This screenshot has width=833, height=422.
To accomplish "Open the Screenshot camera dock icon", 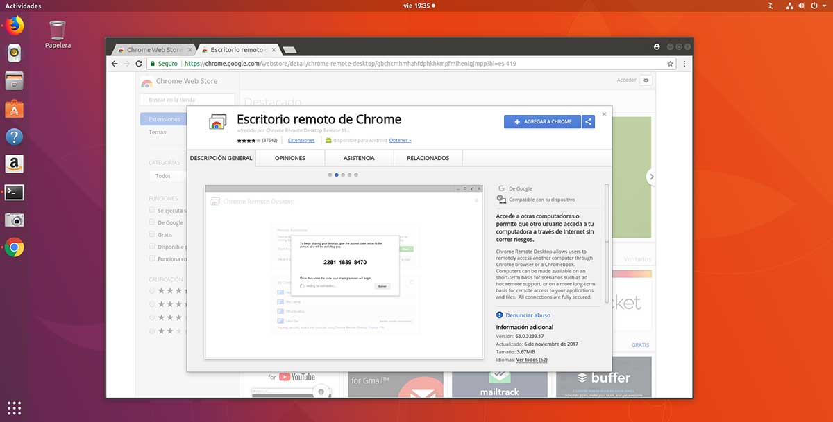I will coord(15,220).
